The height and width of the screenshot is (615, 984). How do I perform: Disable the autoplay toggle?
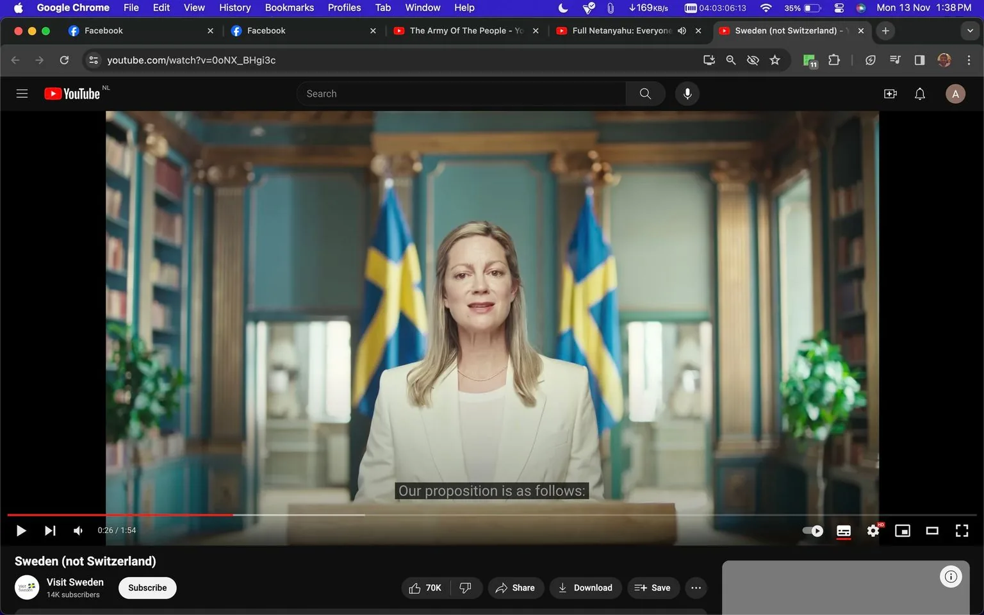812,530
